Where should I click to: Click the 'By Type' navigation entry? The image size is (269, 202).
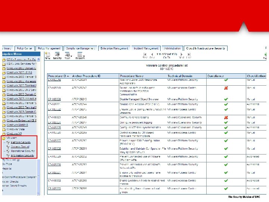[7, 164]
